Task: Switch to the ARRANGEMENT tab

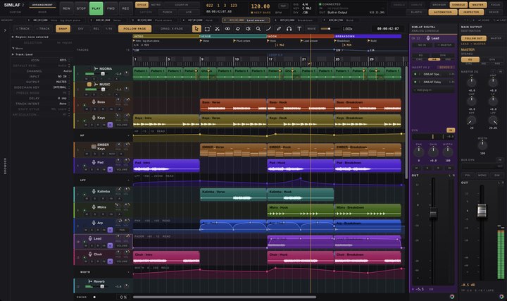Action: [x=42, y=5]
